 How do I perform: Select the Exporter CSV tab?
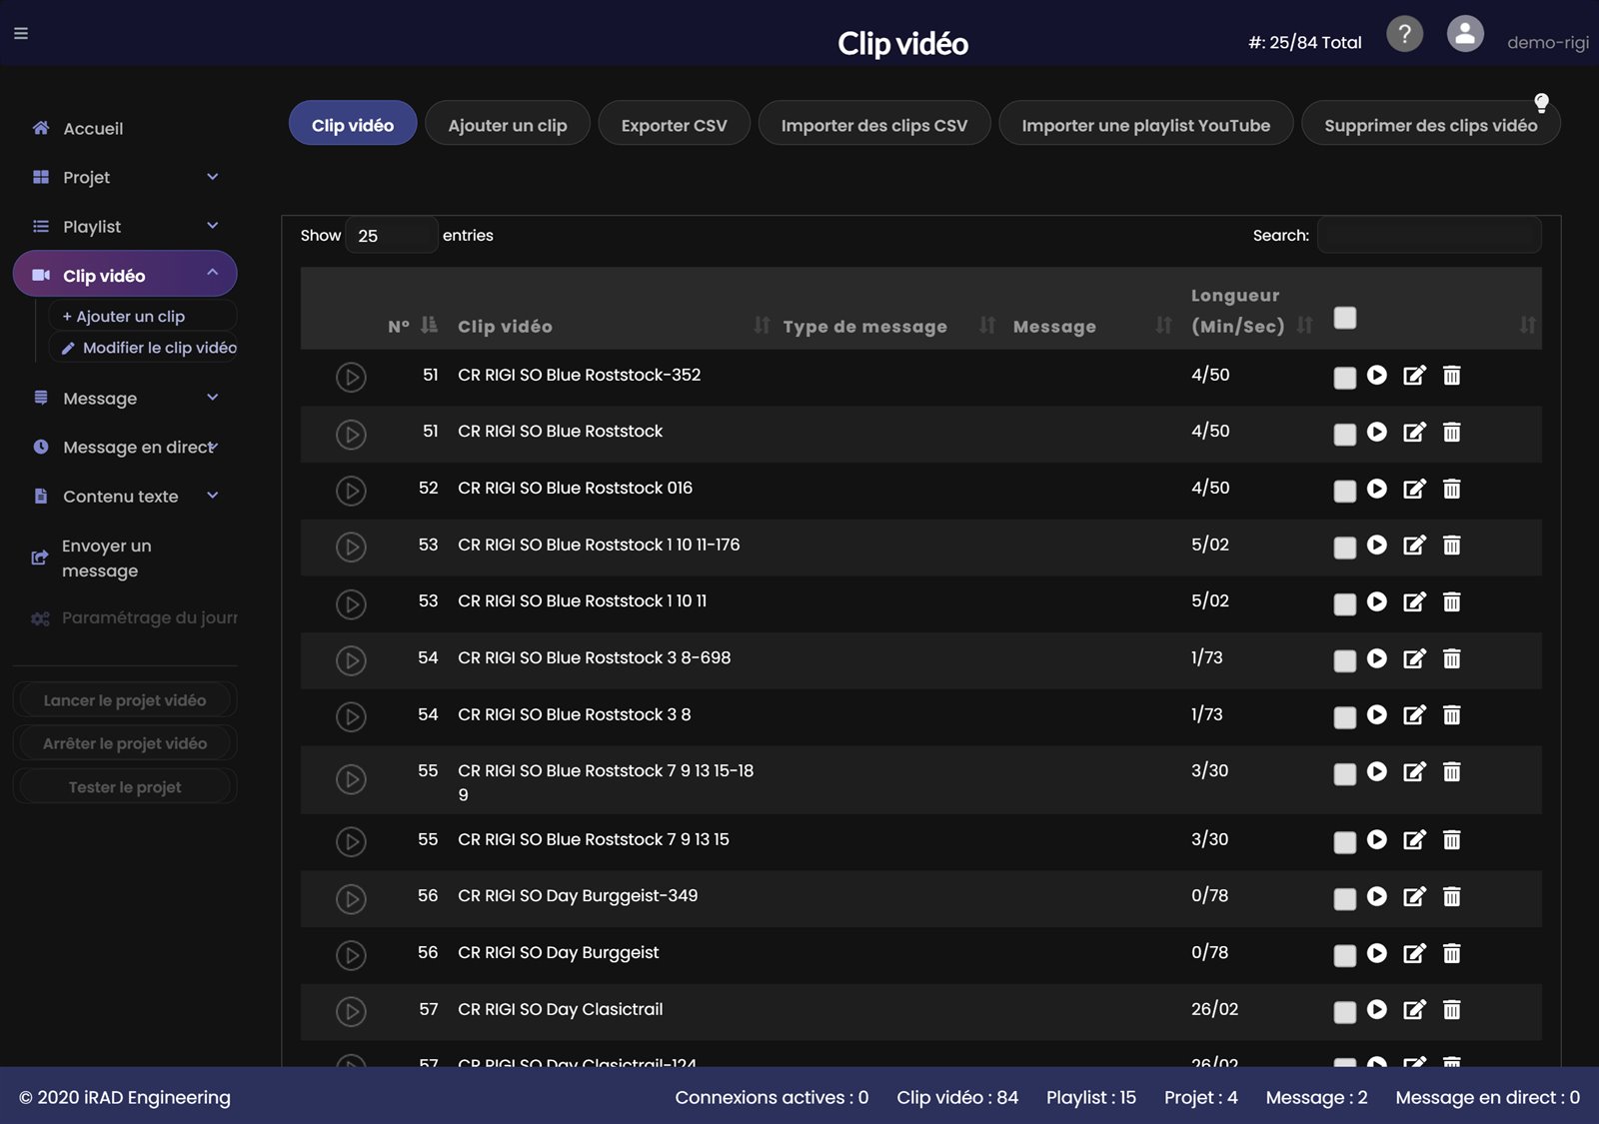click(x=675, y=124)
